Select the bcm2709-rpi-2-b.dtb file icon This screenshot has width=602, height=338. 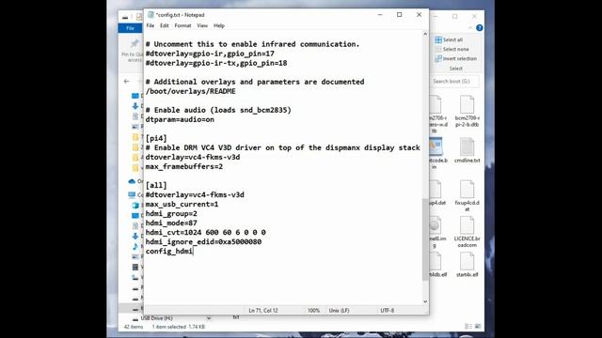(467, 111)
